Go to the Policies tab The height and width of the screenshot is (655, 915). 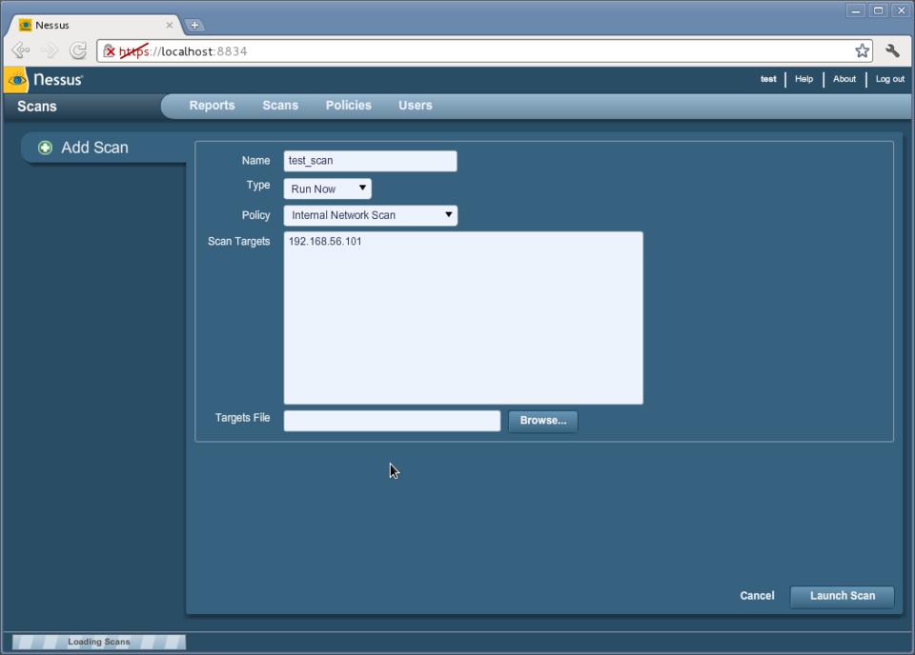coord(349,106)
